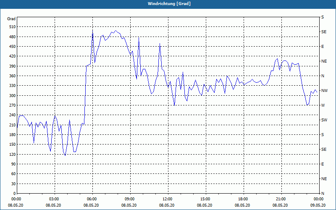Pick the 330 y-axis value
Image resolution: width=336 pixels, height=210 pixels.
tap(13, 86)
